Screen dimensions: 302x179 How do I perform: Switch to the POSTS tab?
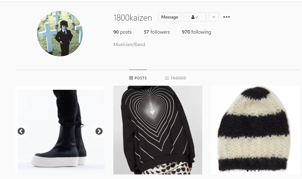click(138, 78)
